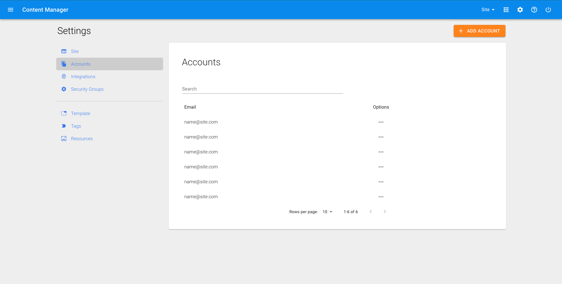Open the Accounts settings section
The width and height of the screenshot is (562, 284).
[81, 64]
